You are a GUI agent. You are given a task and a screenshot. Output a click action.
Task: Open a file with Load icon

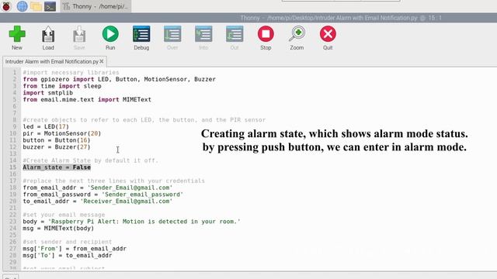pyautogui.click(x=48, y=34)
